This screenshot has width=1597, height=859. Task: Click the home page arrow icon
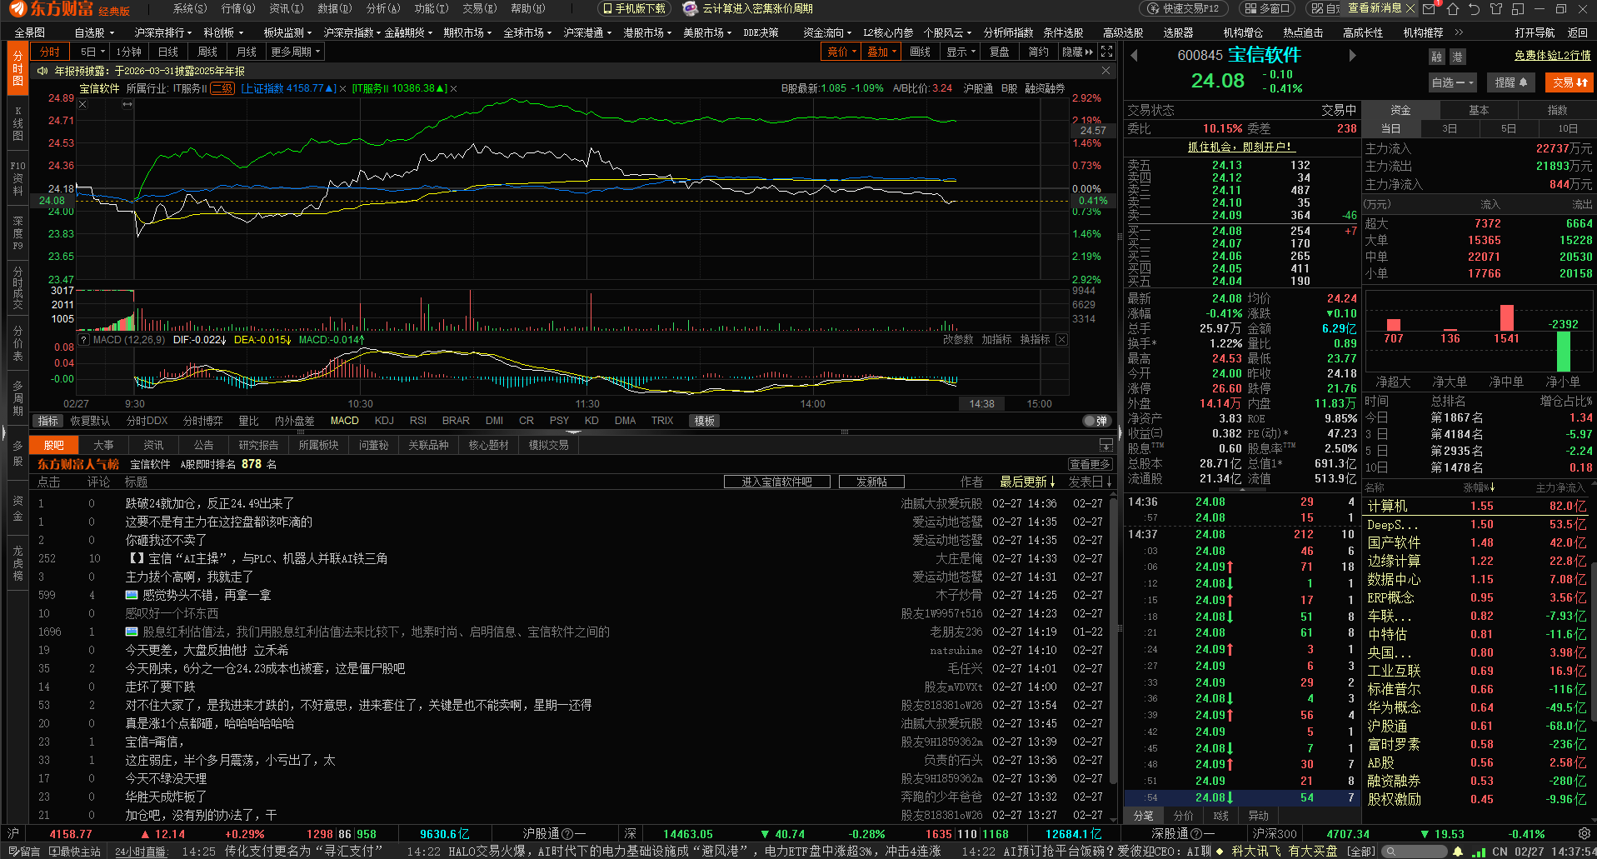pos(1453,9)
